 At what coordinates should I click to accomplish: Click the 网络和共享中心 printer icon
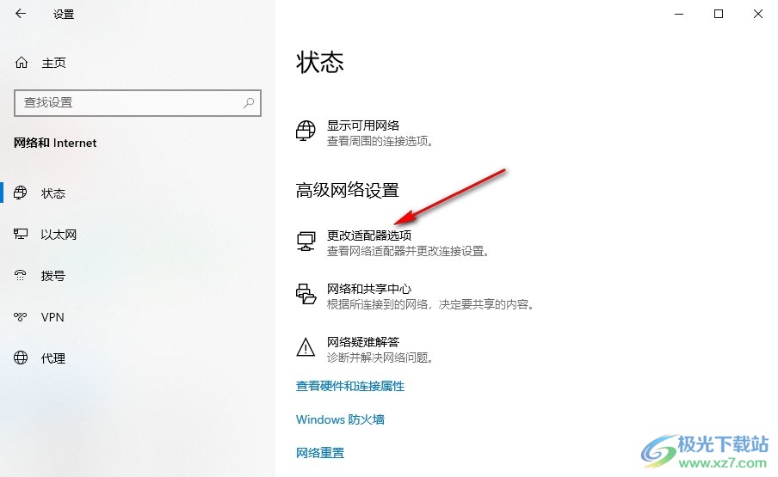pyautogui.click(x=306, y=294)
